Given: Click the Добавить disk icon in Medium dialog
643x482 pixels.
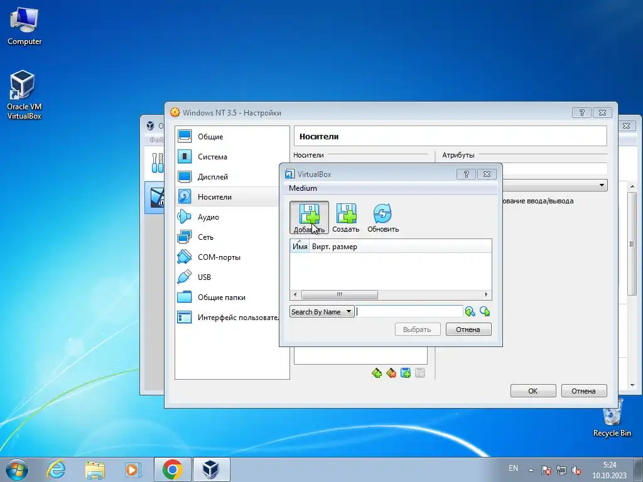Looking at the screenshot, I should (309, 217).
